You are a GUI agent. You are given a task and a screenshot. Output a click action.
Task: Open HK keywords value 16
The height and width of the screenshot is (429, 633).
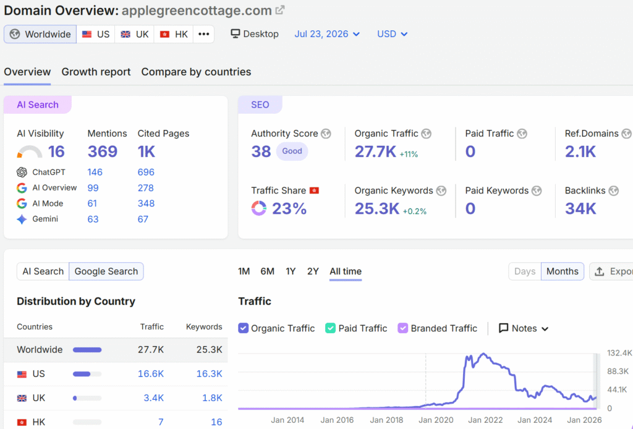pos(216,422)
